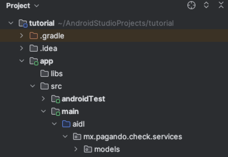Click the Expand/Collapse All arrows icon

[x=206, y=5]
